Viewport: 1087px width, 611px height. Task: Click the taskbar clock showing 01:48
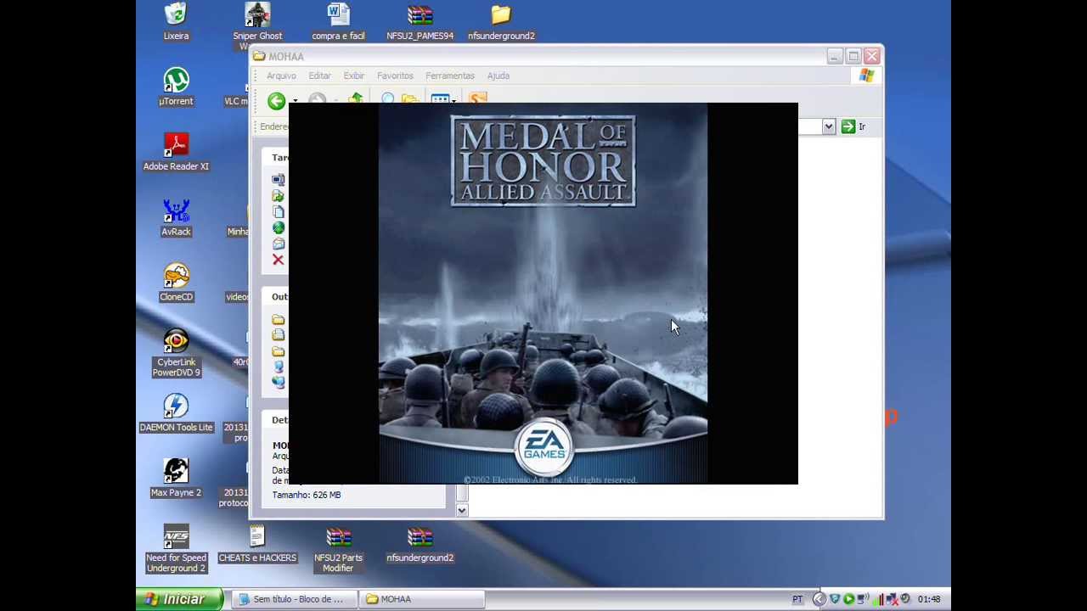point(929,599)
